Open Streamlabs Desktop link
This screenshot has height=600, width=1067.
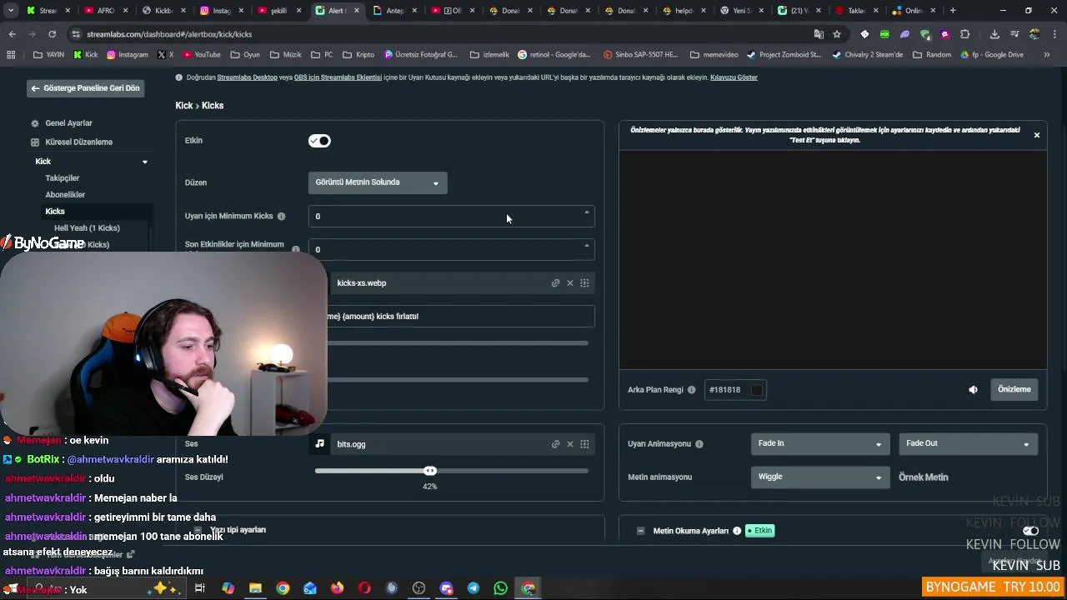(247, 77)
